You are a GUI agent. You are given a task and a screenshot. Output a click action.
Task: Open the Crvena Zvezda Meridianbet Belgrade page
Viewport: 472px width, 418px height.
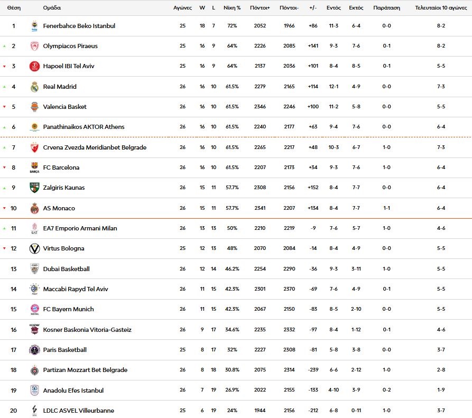click(95, 147)
